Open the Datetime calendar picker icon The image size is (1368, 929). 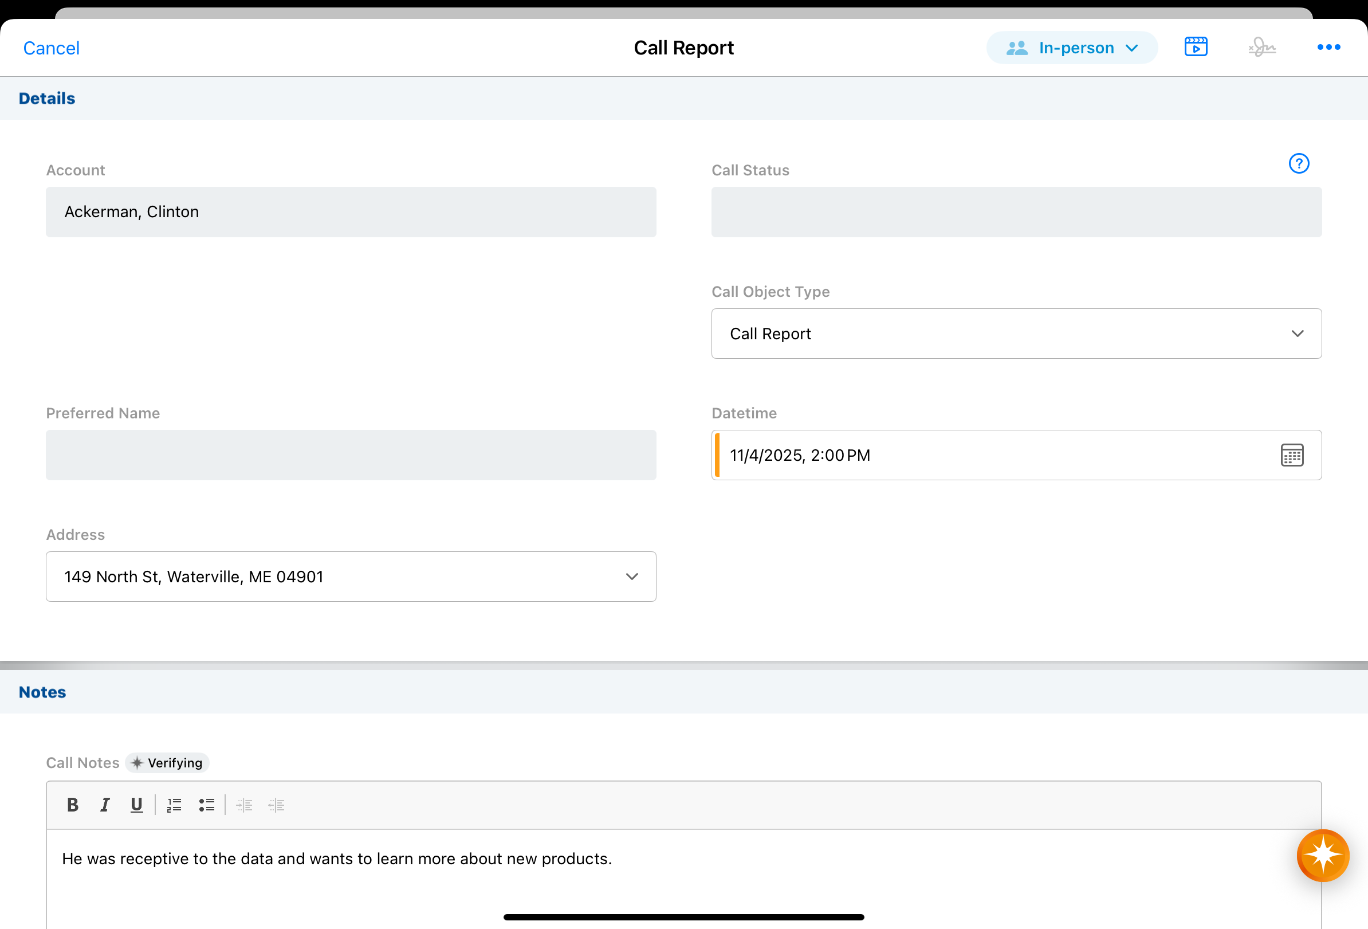[1292, 455]
